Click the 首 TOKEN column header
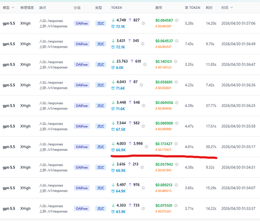 coord(193,8)
